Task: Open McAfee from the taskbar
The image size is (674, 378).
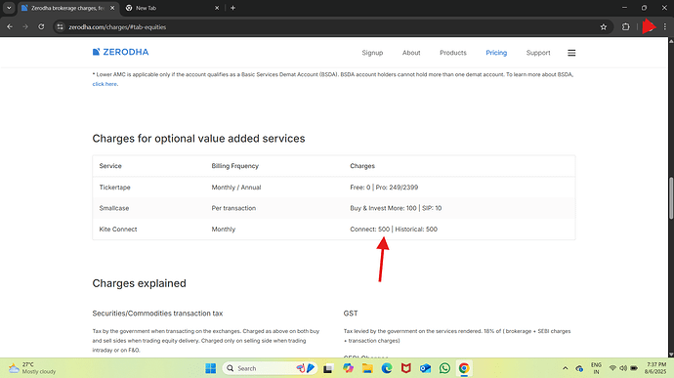Action: pos(405,368)
